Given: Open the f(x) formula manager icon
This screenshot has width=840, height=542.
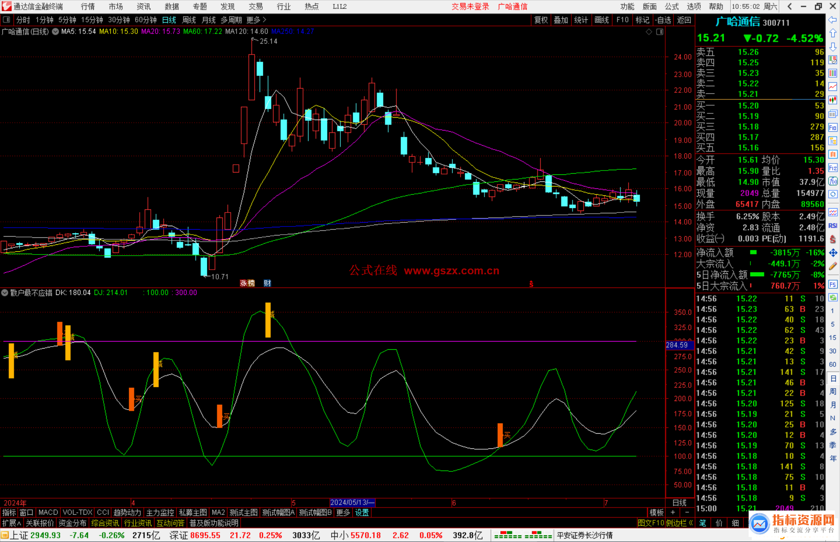Looking at the screenshot, I should click(833, 181).
